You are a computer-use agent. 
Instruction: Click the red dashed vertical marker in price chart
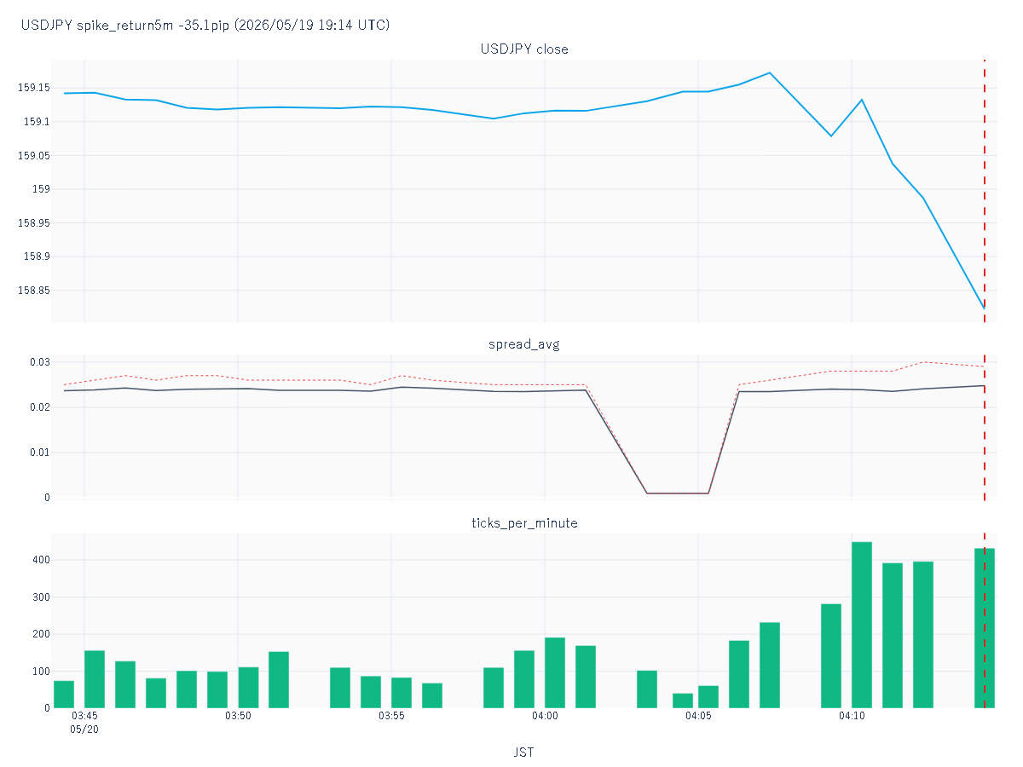(985, 192)
